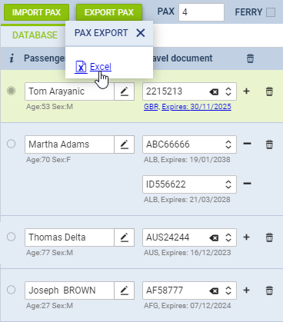Delete Tom Arayanic with trash icon
Viewport: 283px width, 322px height.
tap(269, 91)
